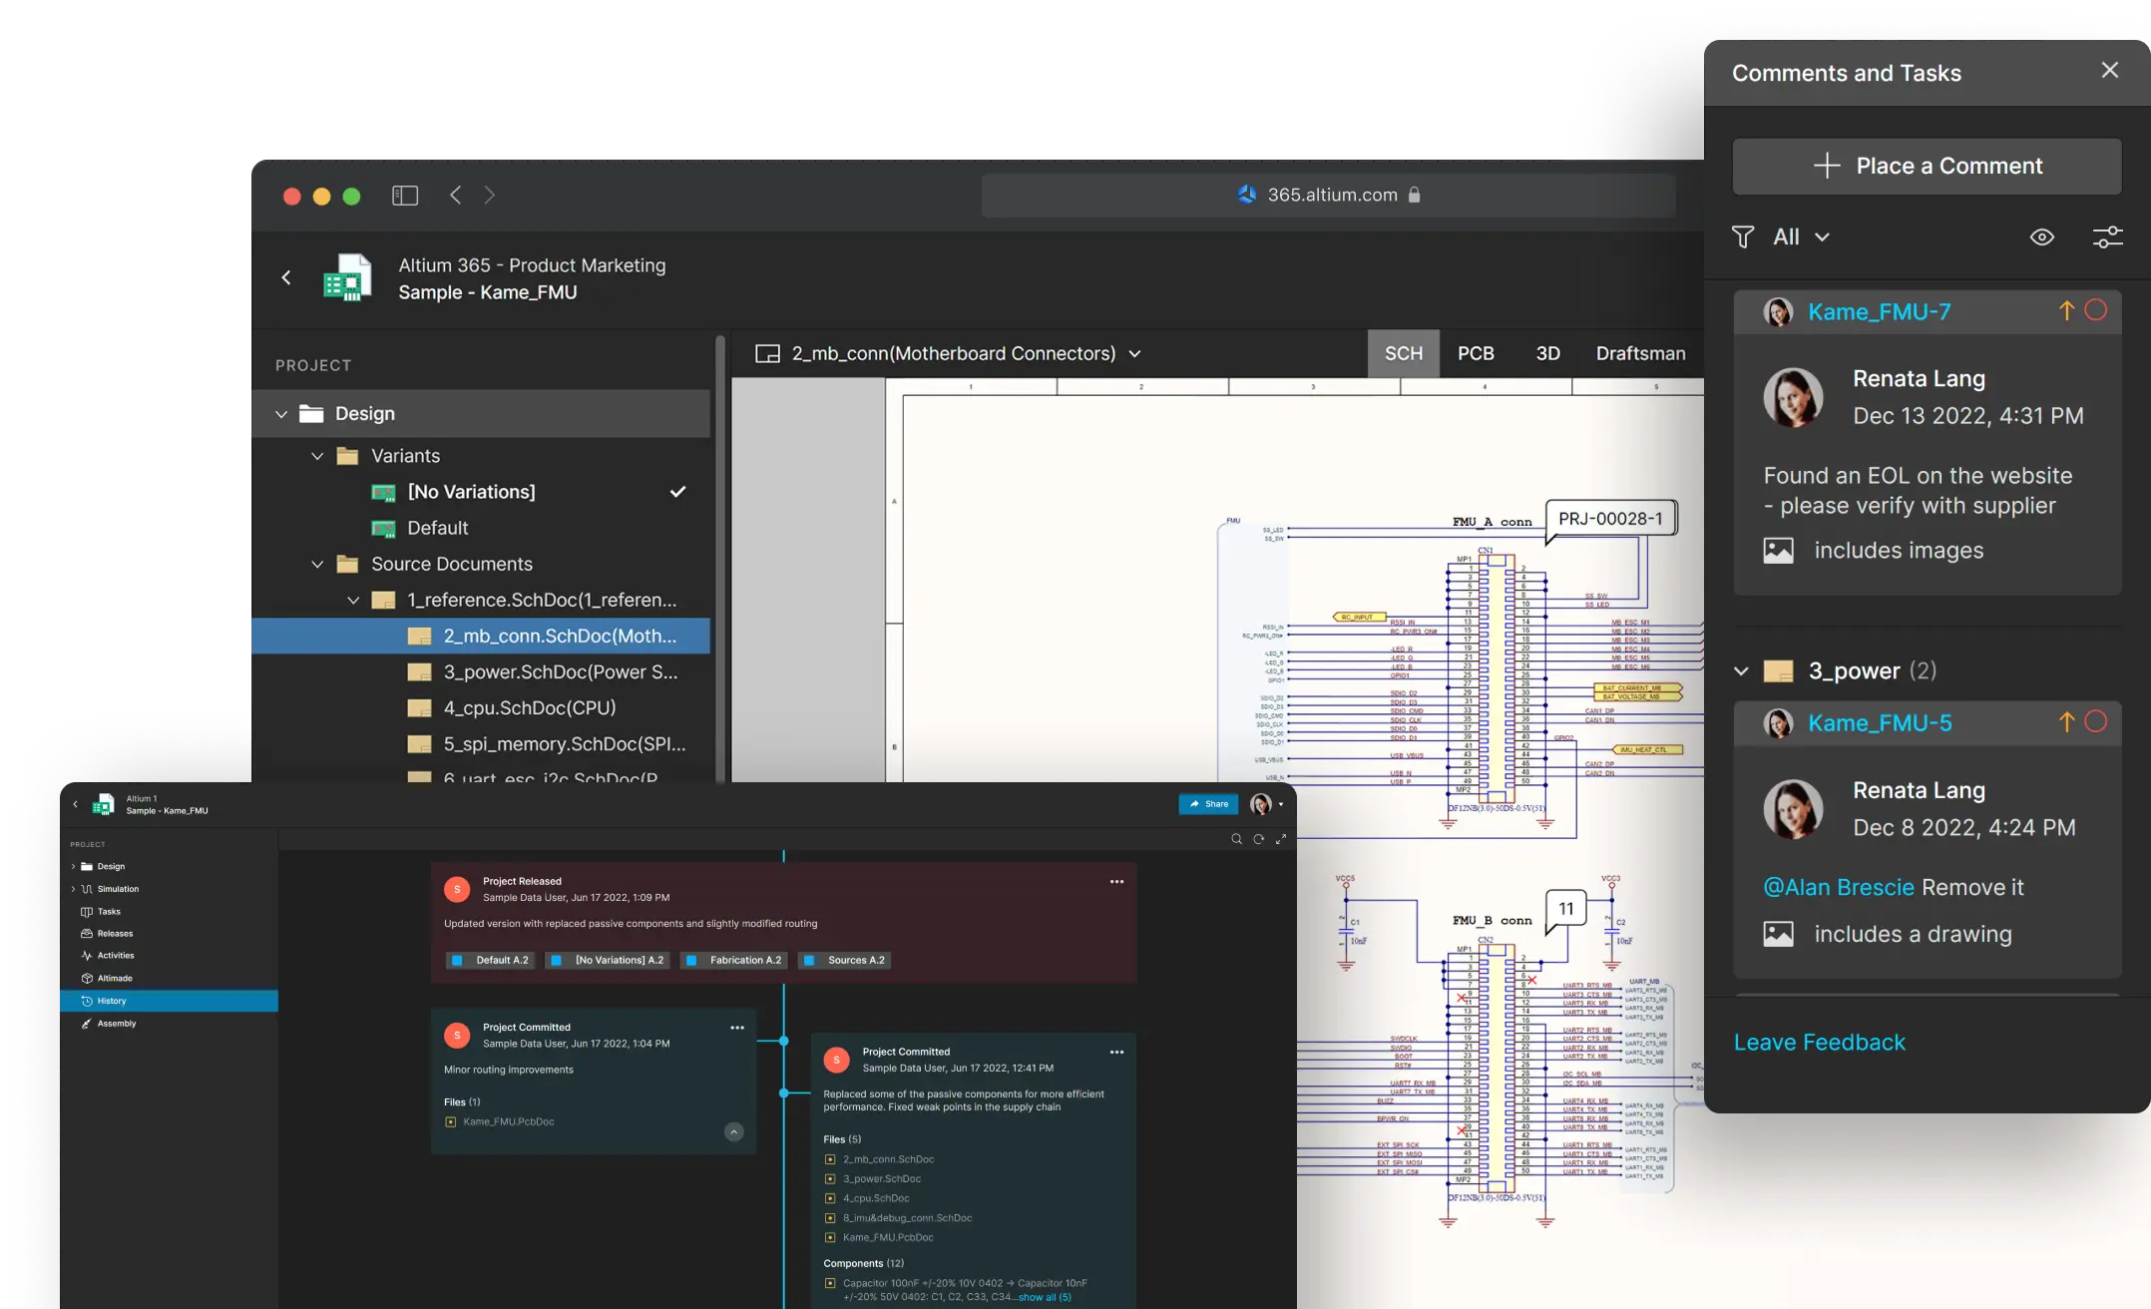This screenshot has width=2151, height=1309.
Task: Mark Kame_FMU-5 task status circle
Action: pos(2096,721)
